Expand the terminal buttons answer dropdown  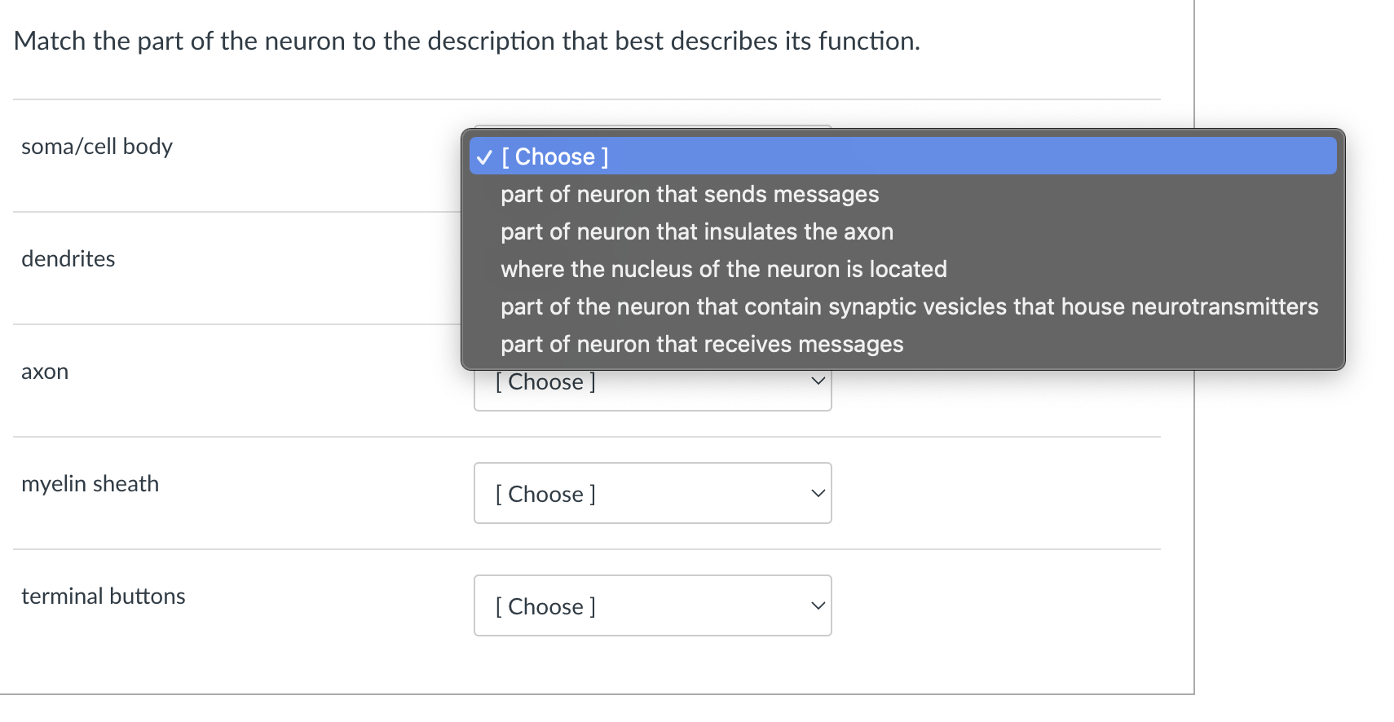tap(652, 606)
